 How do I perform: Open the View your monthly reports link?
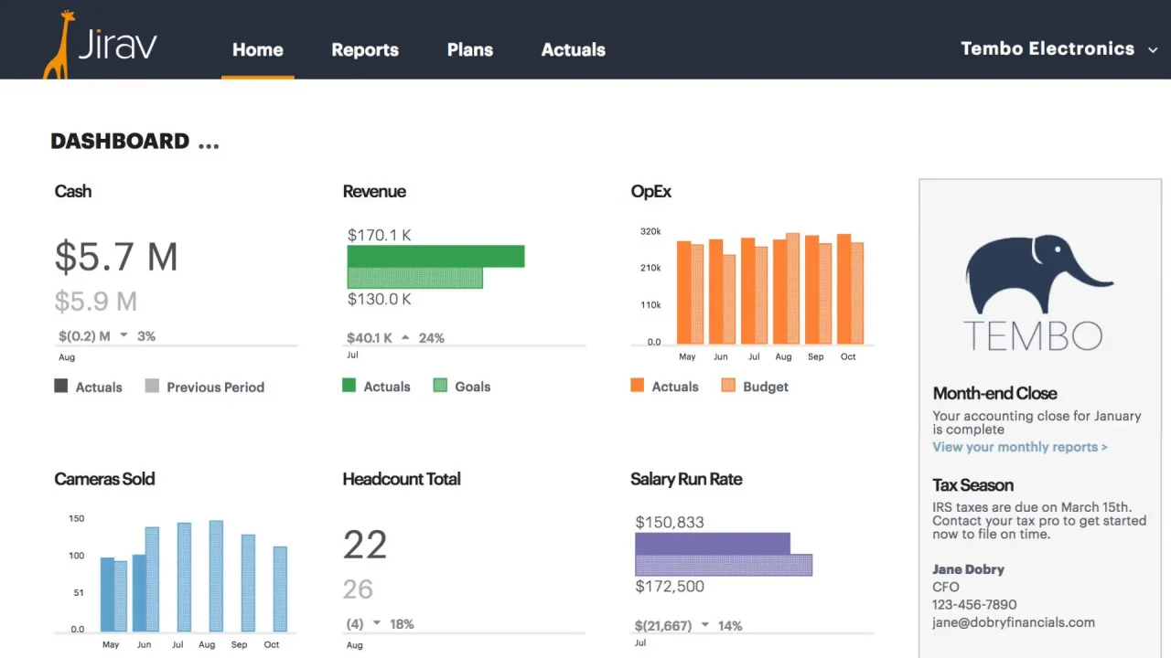[1020, 447]
